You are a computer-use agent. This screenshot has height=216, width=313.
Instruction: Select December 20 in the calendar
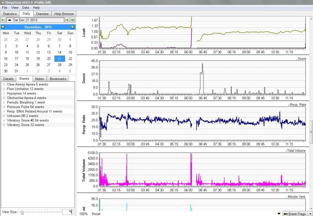coord(49,58)
